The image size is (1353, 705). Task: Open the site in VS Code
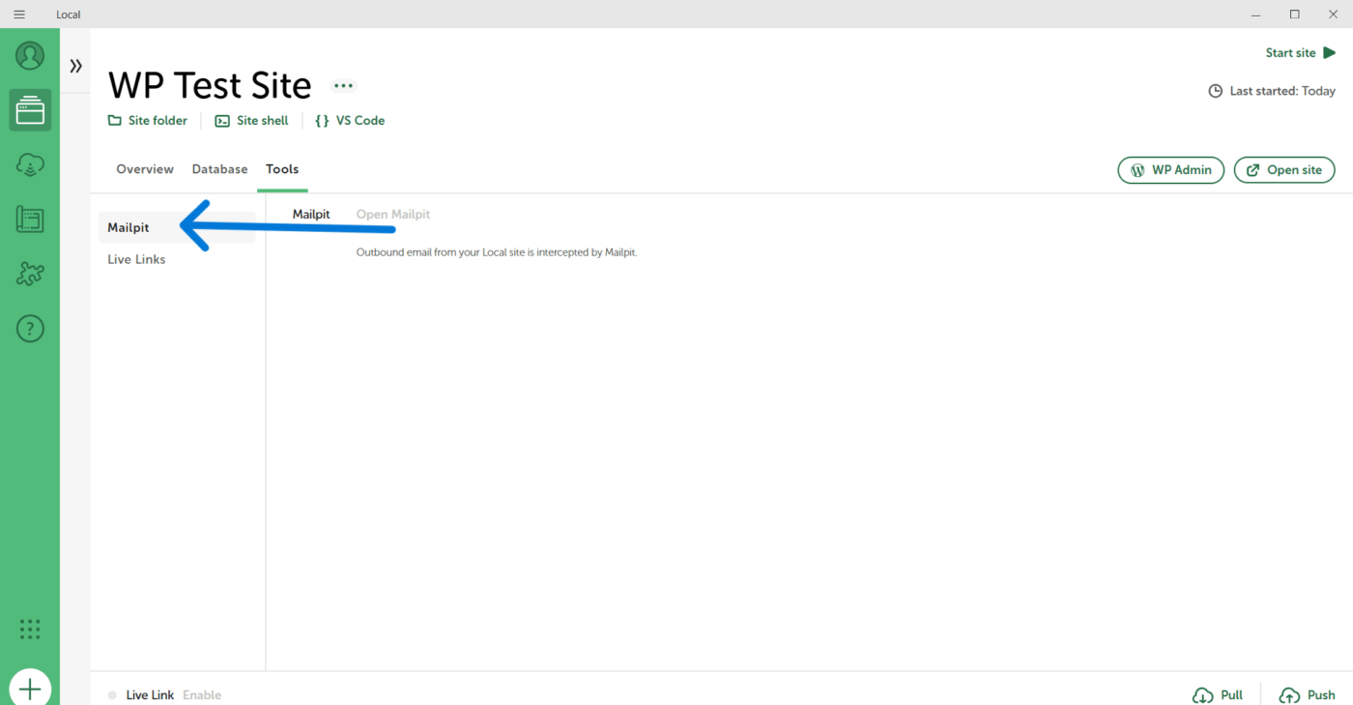pos(350,121)
